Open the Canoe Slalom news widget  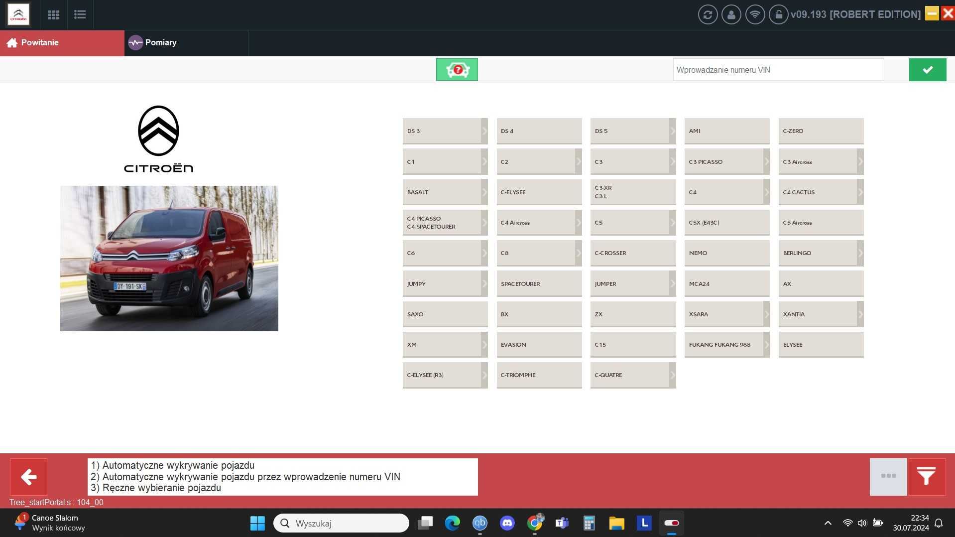50,523
